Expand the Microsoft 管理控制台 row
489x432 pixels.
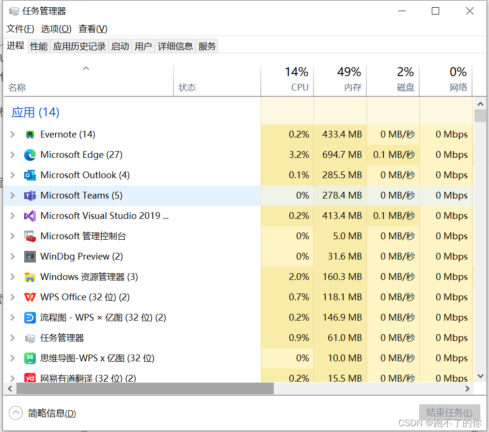[x=13, y=236]
